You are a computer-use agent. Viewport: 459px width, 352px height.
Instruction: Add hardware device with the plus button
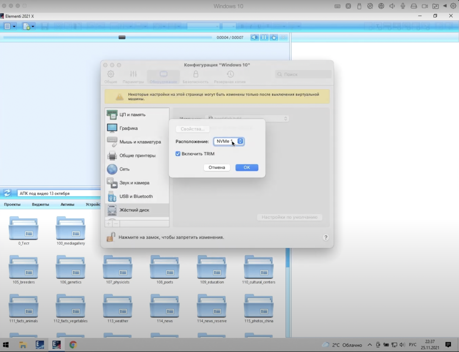point(109,224)
